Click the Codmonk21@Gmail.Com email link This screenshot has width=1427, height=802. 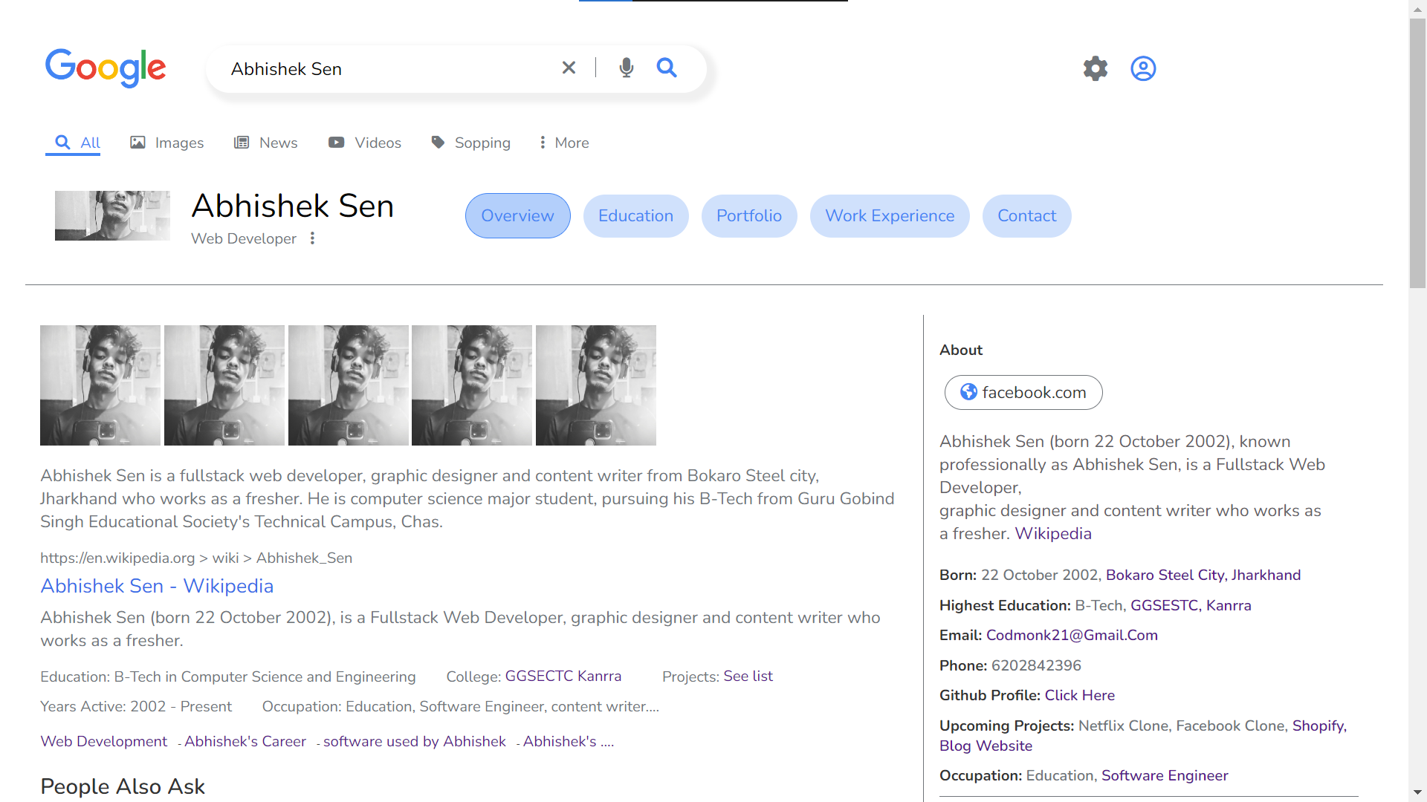(x=1072, y=635)
